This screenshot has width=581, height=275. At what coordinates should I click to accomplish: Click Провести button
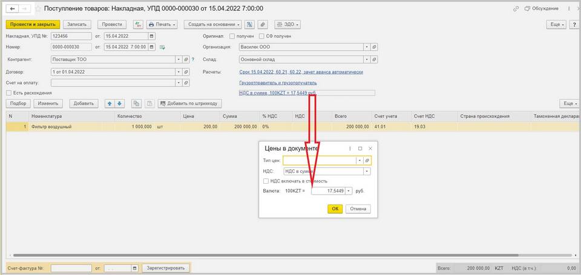point(113,24)
